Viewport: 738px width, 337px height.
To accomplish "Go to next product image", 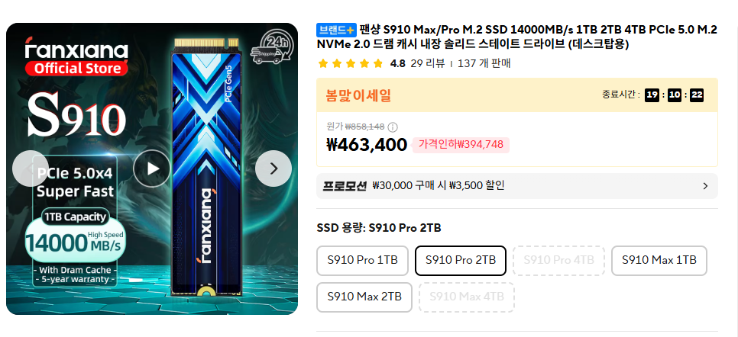I will [x=274, y=168].
